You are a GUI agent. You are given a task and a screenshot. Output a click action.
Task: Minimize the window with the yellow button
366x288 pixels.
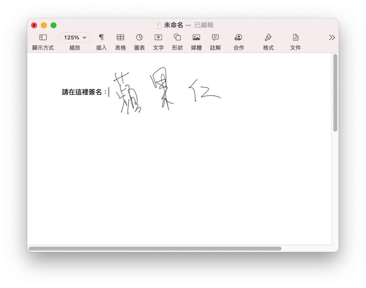[44, 25]
